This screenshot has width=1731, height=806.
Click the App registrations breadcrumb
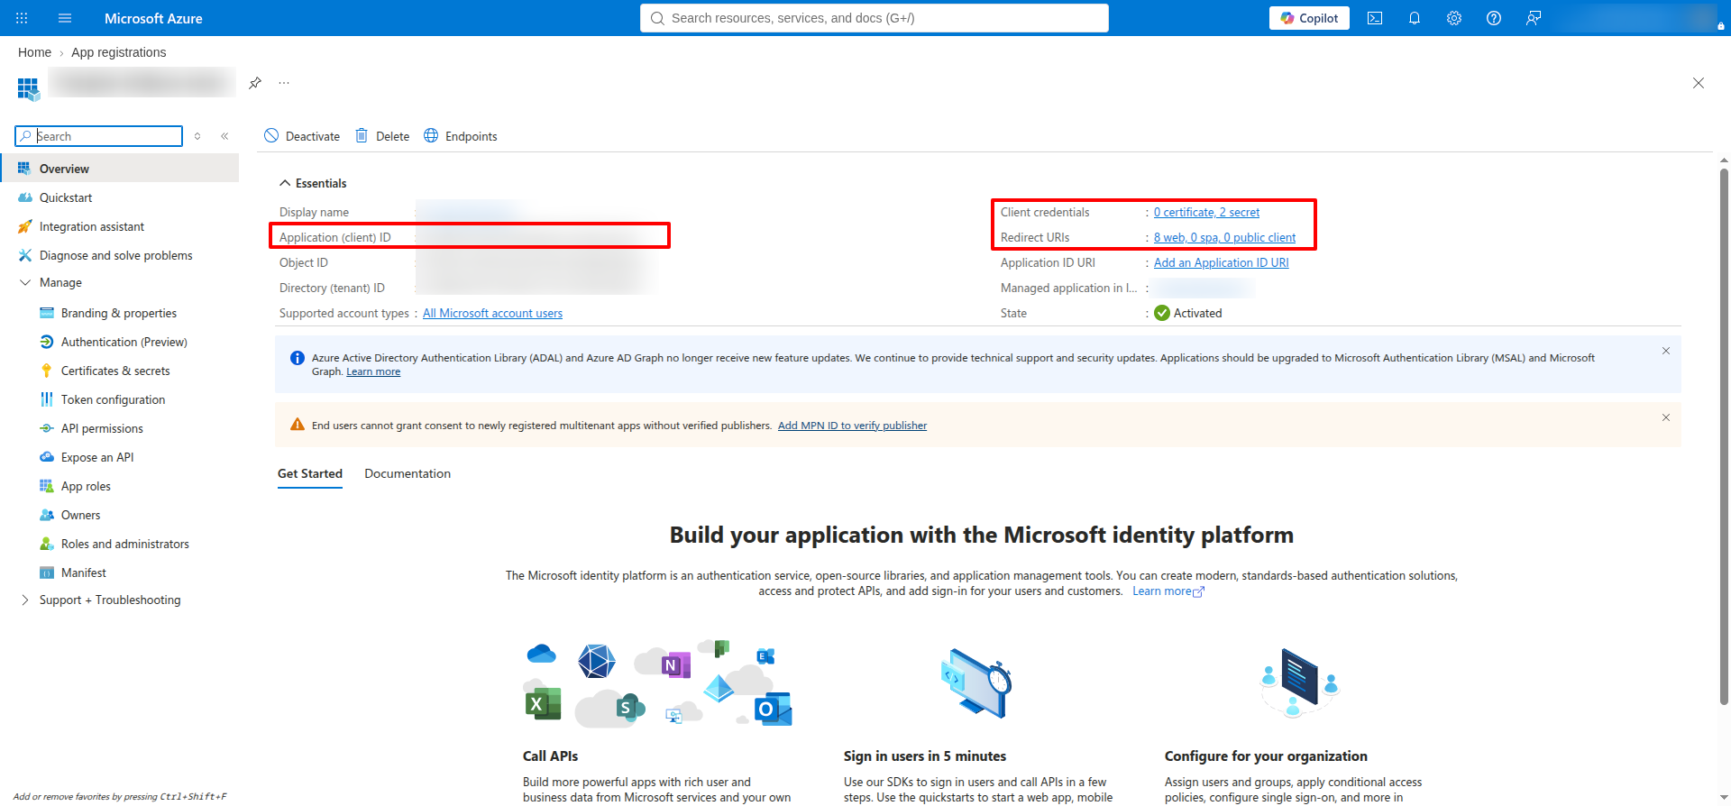(118, 52)
